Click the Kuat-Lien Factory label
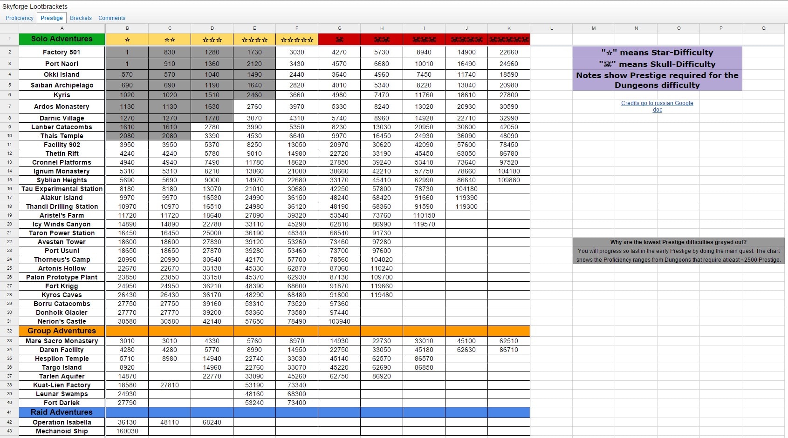The image size is (788, 438). click(x=62, y=385)
